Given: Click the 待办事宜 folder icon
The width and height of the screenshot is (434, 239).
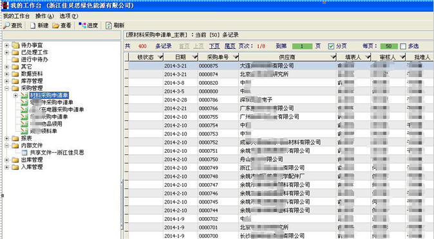Looking at the screenshot, I should click(15, 45).
